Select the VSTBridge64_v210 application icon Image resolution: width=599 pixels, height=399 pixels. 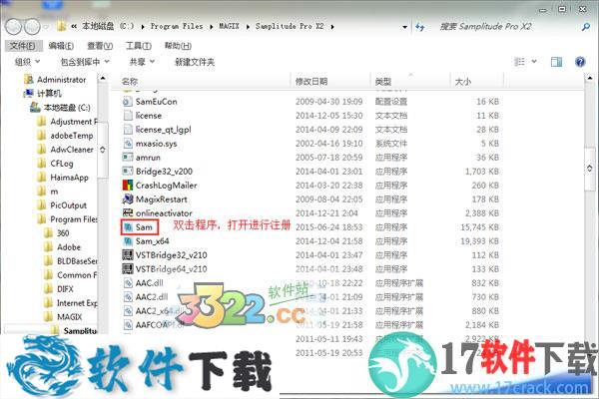(x=128, y=268)
